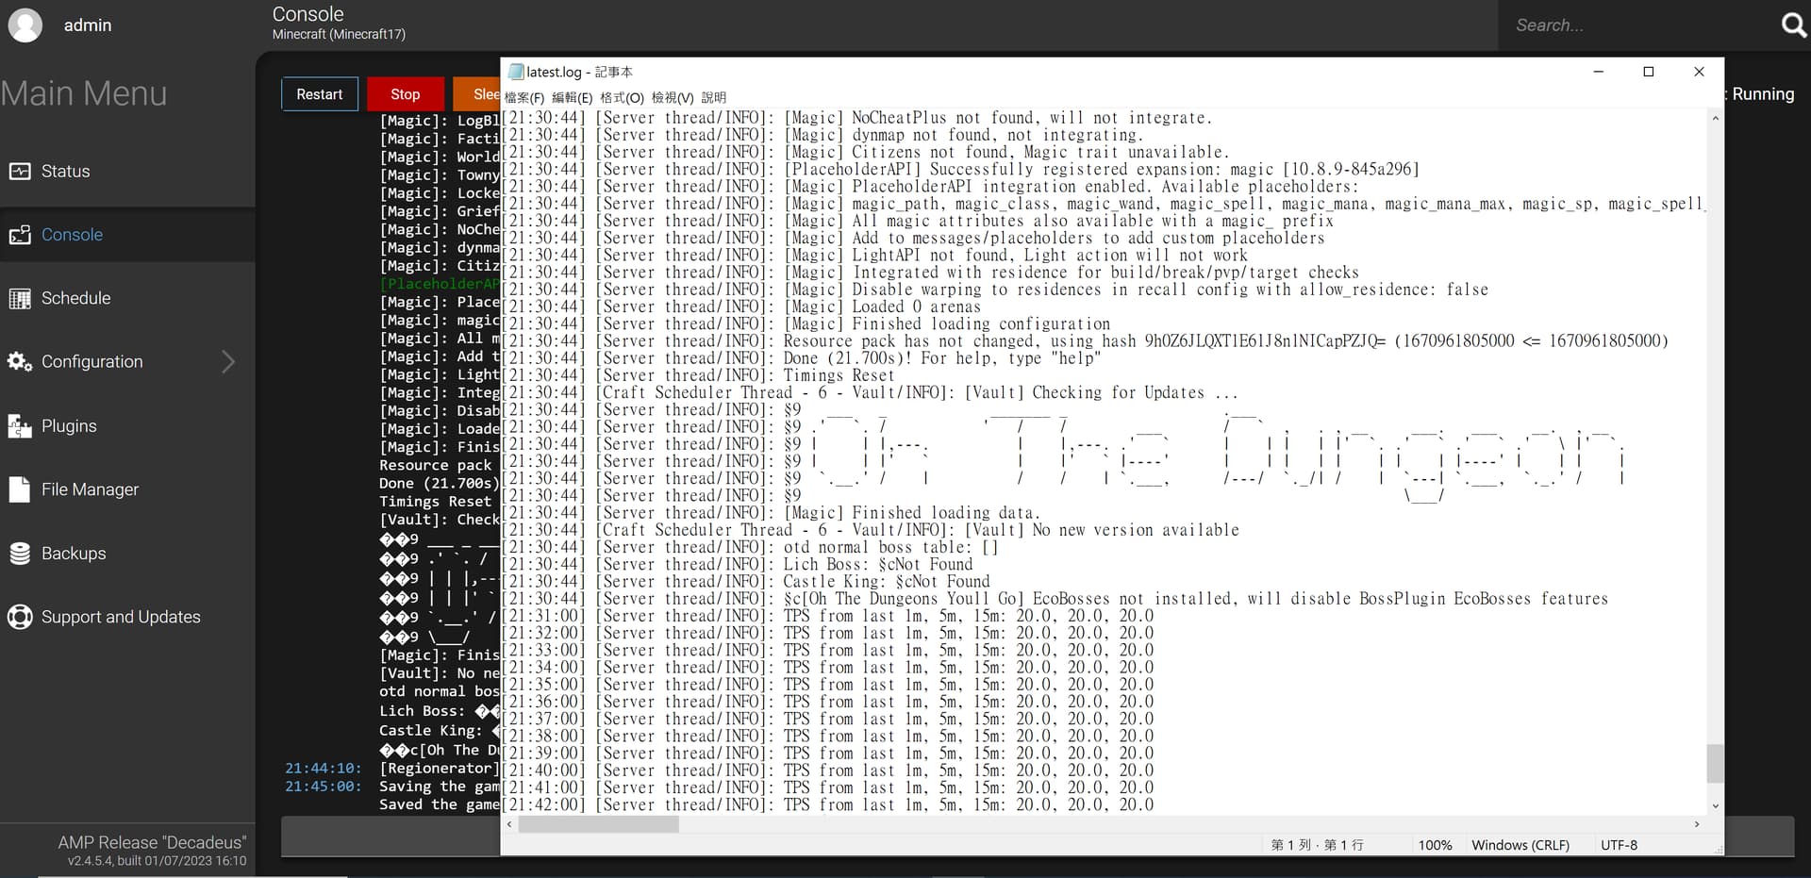Open the Status menu entry
Screen dimensions: 1811x878
pos(127,172)
